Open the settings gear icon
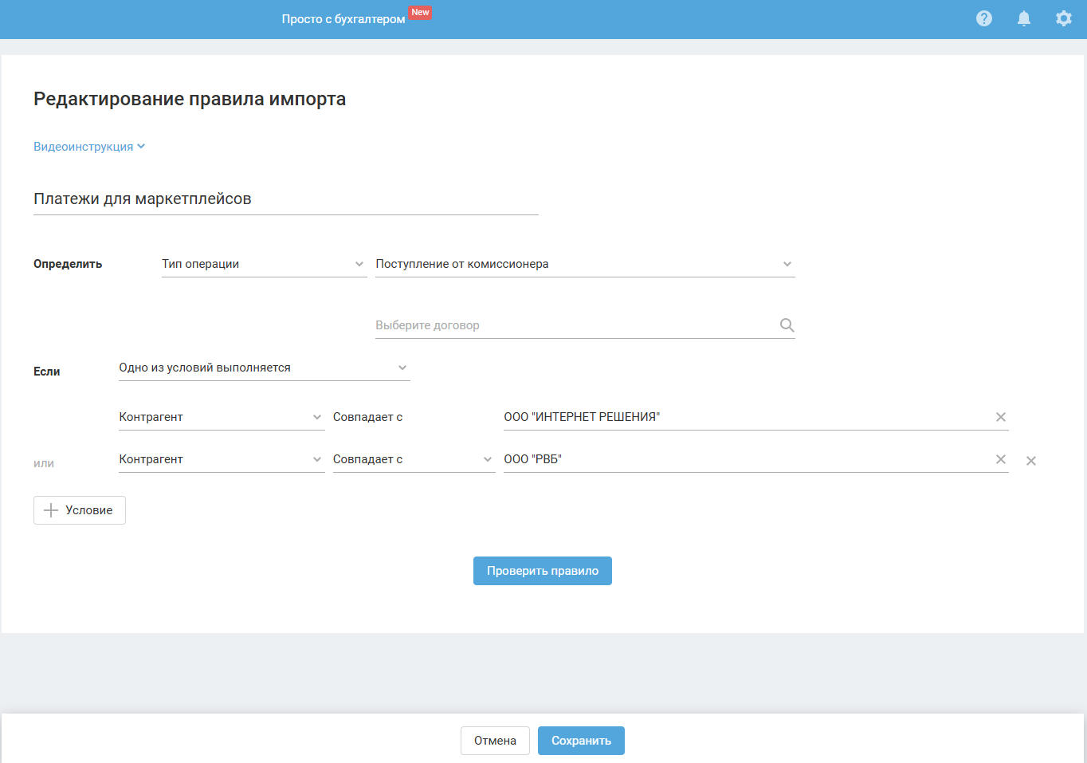This screenshot has height=763, width=1087. point(1064,18)
